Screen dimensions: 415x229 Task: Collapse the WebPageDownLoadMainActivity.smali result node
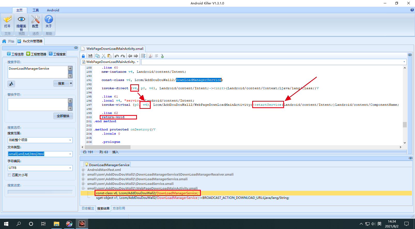tap(83, 188)
